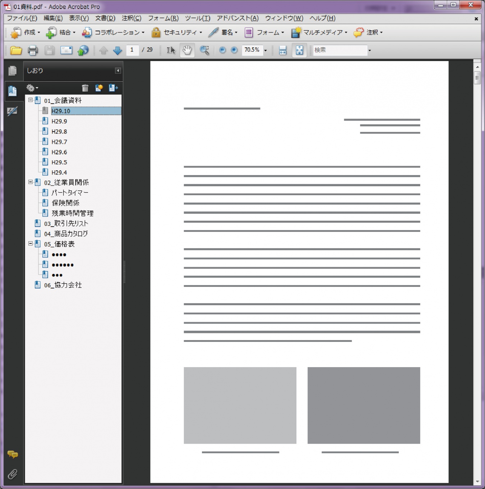485x489 pixels.
Task: Open the Attachments paperclip panel icon
Action: (13, 474)
